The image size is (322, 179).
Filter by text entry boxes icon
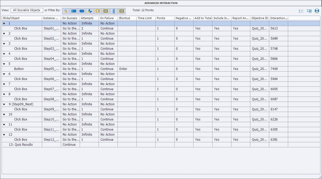[x=74, y=11]
